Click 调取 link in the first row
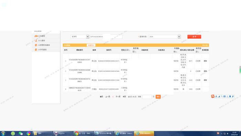 [205, 61]
